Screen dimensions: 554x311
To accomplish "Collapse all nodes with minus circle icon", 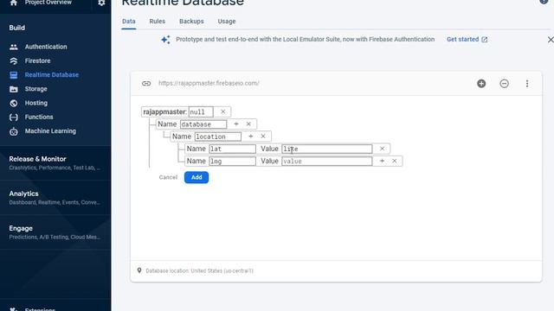I will click(504, 84).
